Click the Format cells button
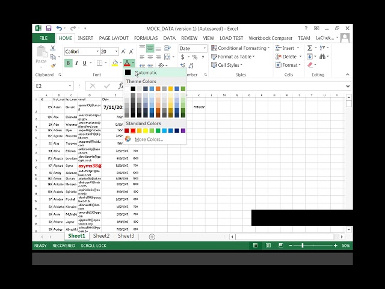Image resolution: width=385 pixels, height=289 pixels. [288, 65]
